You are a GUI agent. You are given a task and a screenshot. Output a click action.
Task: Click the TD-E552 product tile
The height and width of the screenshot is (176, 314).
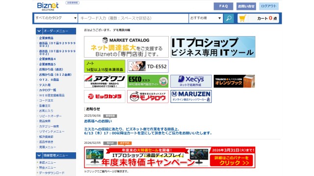pyautogui.click(x=148, y=66)
